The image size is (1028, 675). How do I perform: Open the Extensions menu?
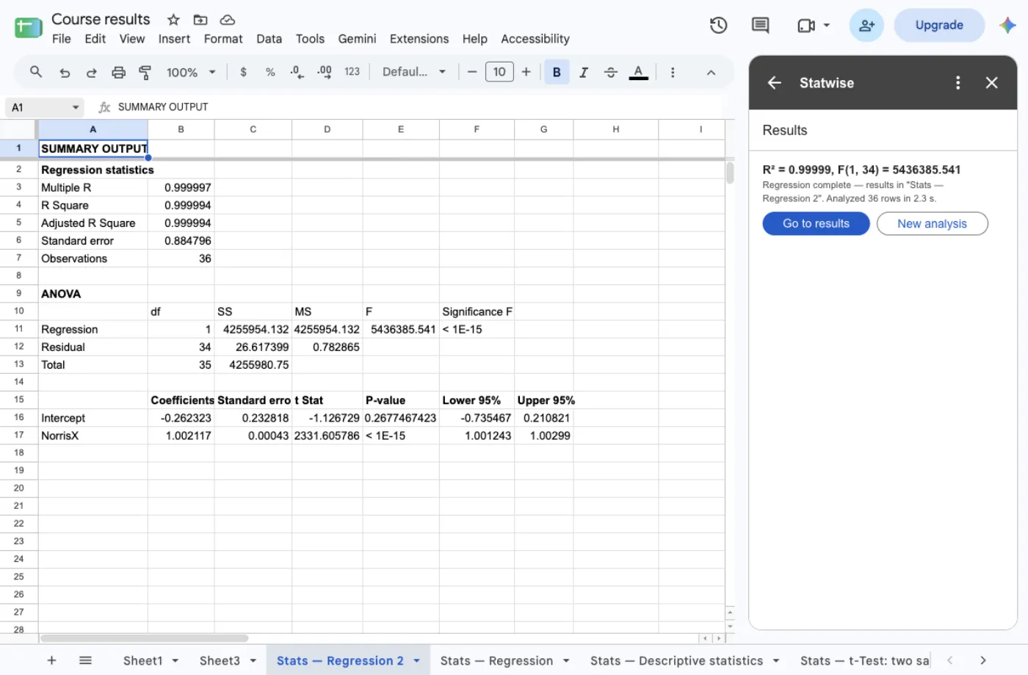pyautogui.click(x=419, y=39)
